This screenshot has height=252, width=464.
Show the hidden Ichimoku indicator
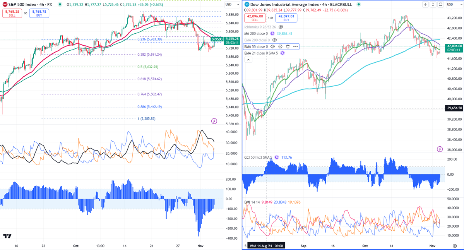tap(281, 27)
